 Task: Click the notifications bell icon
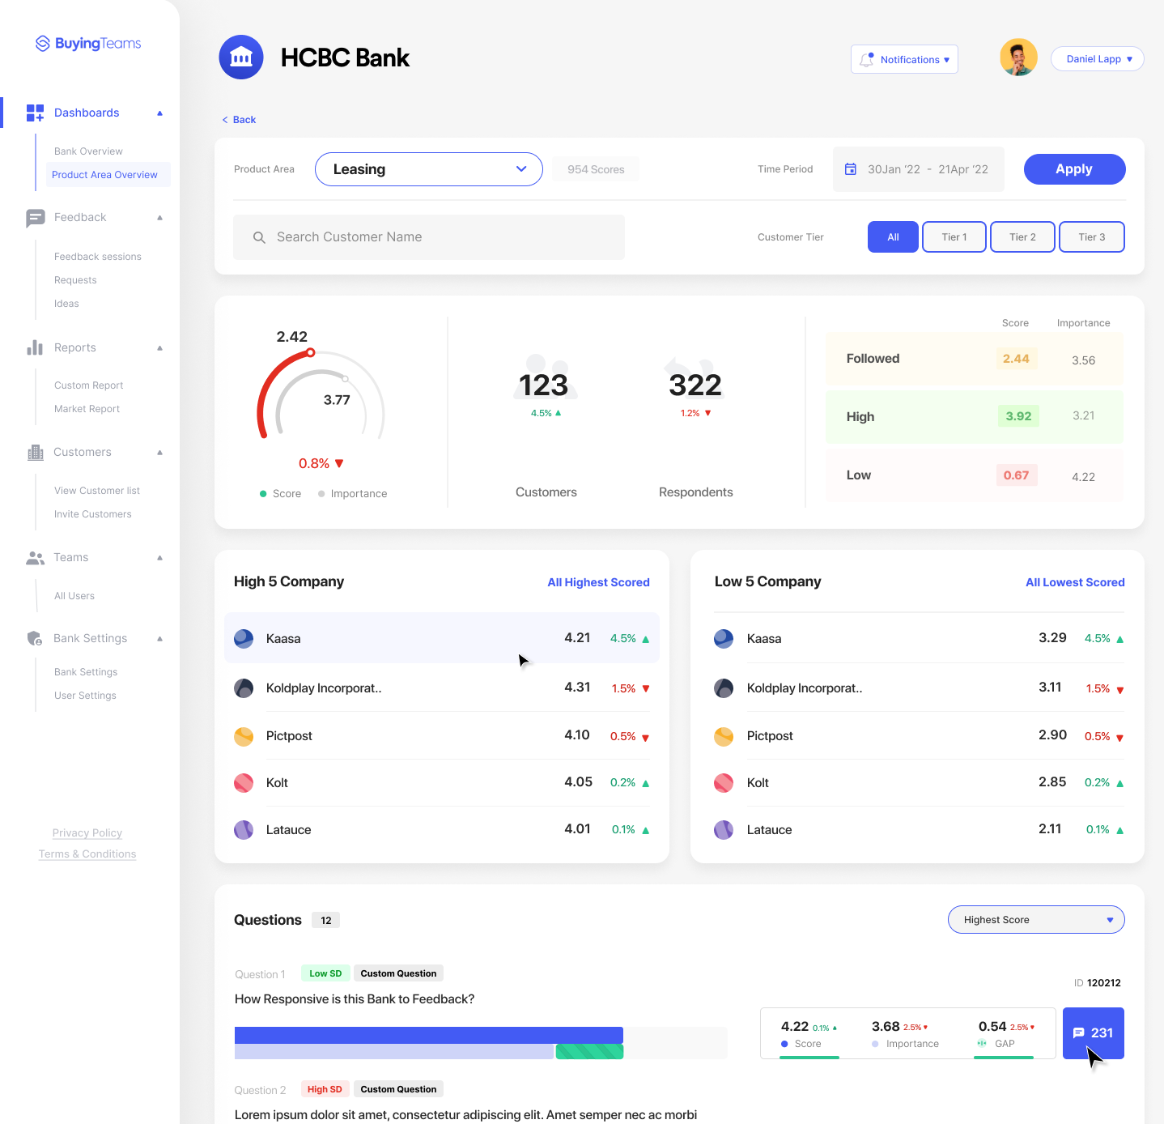867,60
